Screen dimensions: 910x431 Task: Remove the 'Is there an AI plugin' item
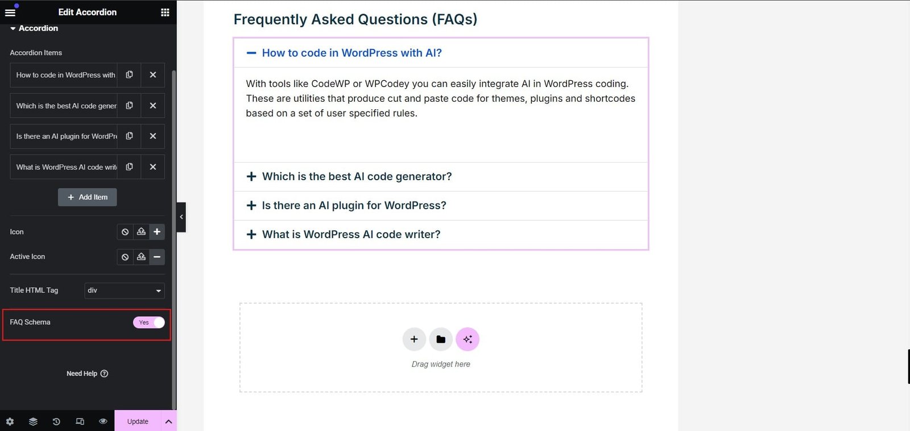(x=153, y=136)
